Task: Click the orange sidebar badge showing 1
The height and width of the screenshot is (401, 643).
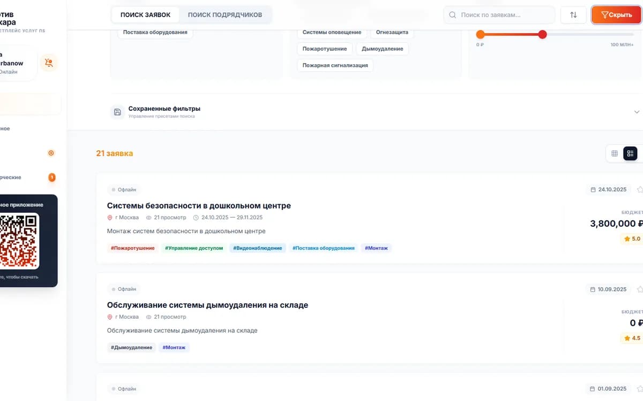Action: (x=52, y=177)
